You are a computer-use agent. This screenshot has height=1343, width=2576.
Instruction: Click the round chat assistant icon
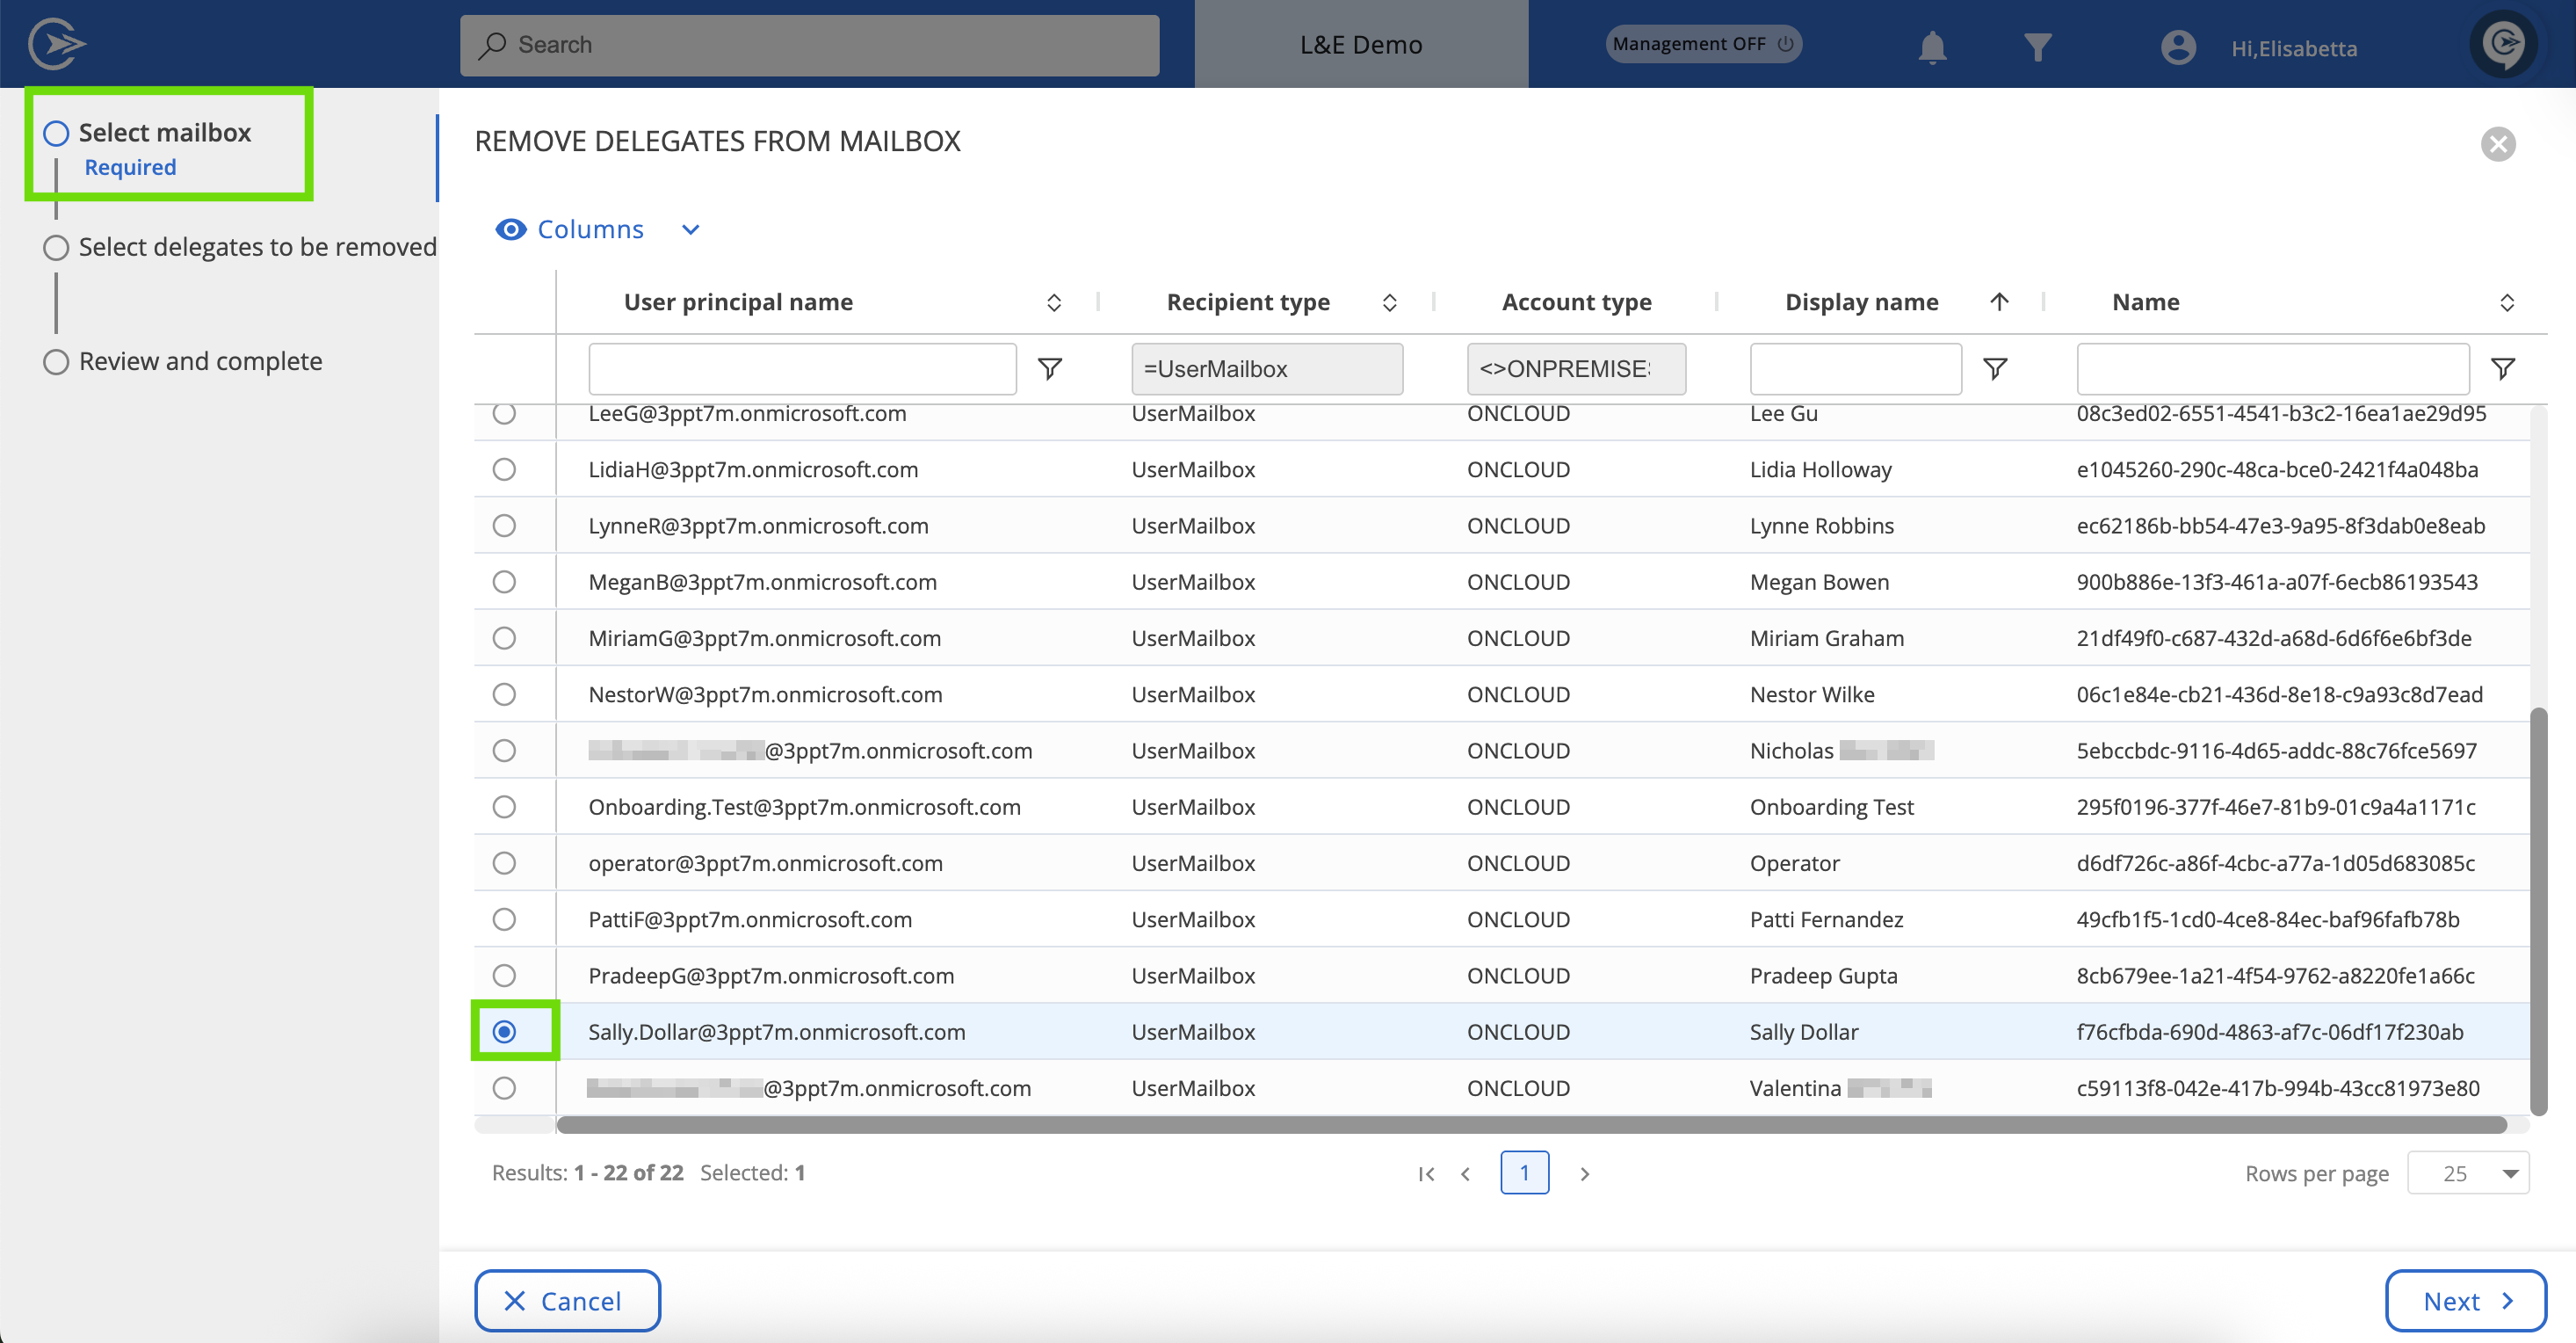(2503, 43)
